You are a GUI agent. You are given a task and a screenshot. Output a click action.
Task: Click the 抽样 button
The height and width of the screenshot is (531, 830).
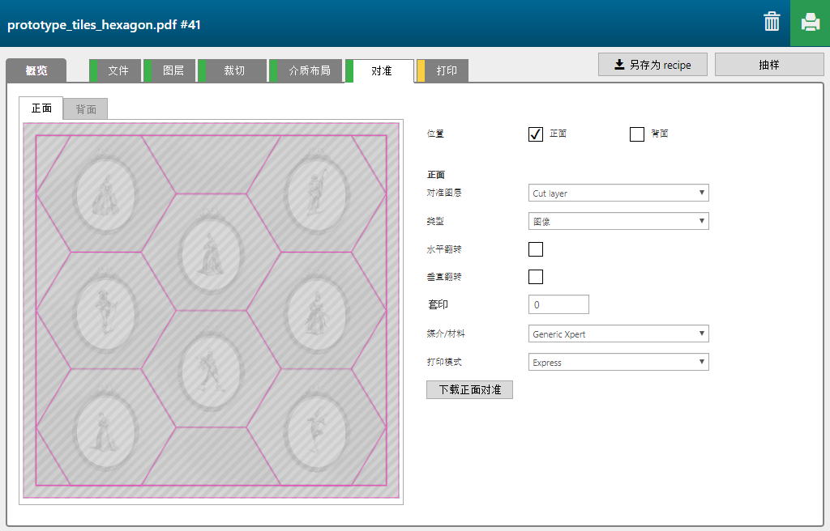769,65
